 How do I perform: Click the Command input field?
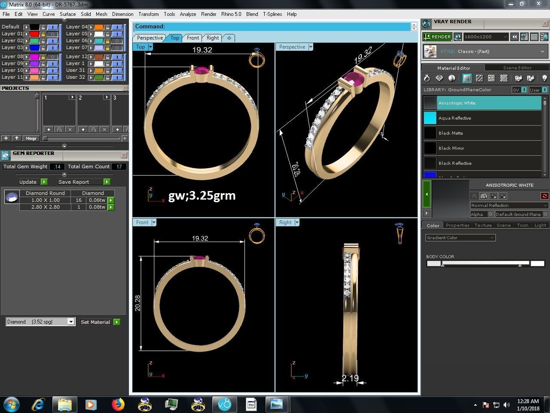point(272,27)
